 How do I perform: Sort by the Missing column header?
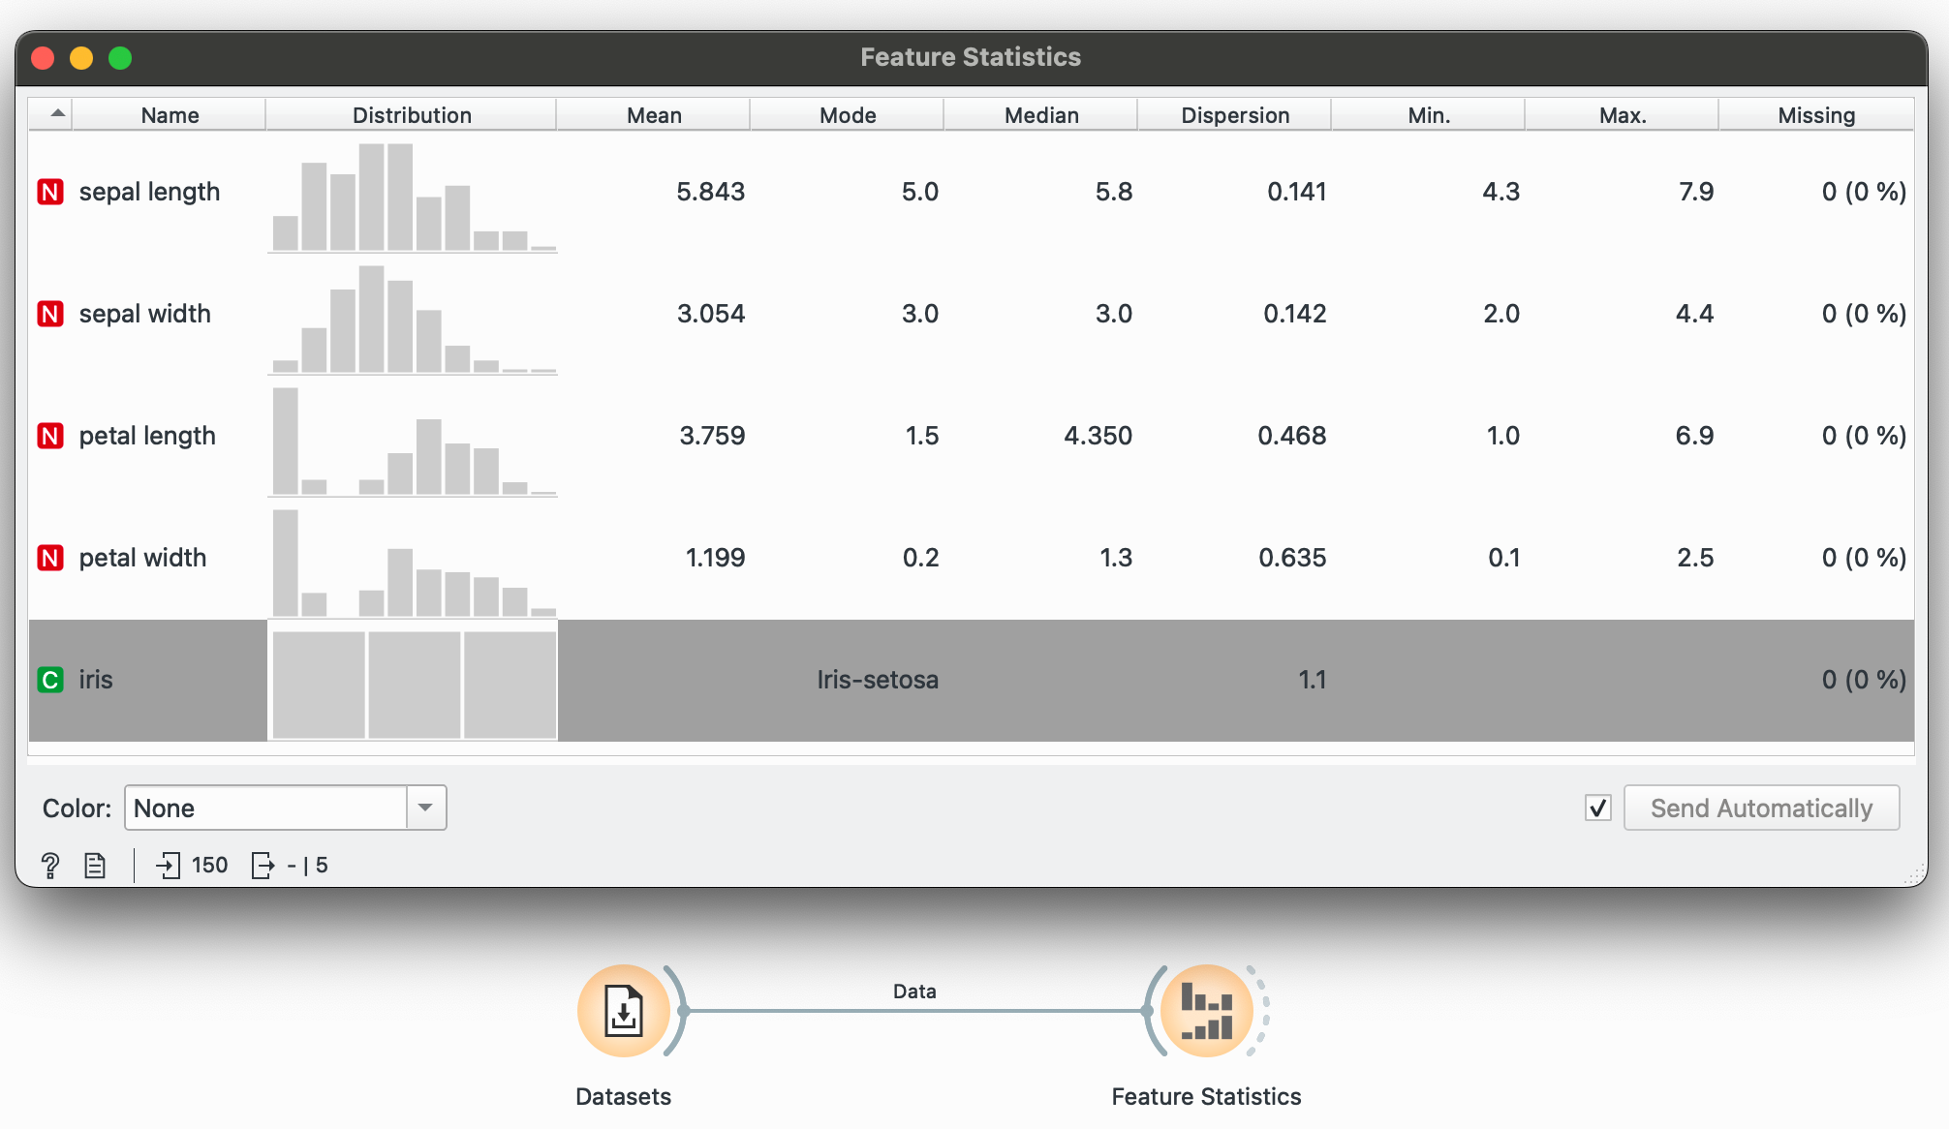(1815, 114)
